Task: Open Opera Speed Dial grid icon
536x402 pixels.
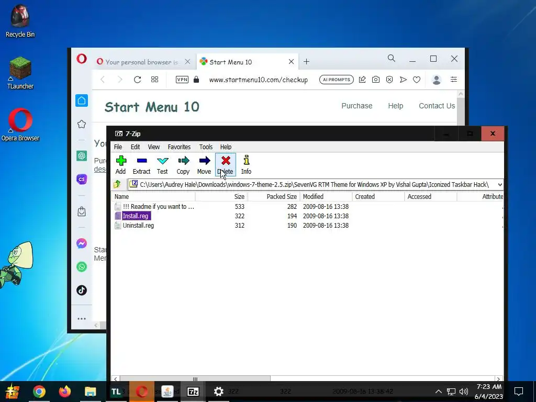Action: tap(154, 80)
